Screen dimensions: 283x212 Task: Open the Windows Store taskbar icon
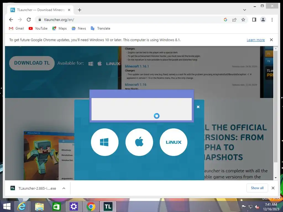[56, 206]
